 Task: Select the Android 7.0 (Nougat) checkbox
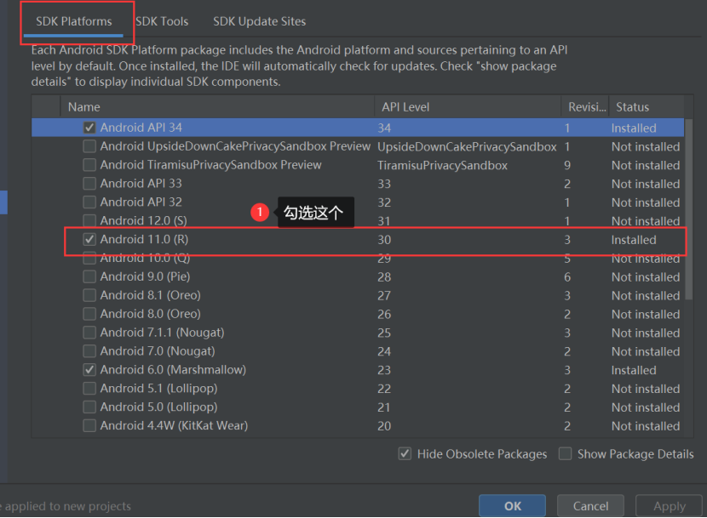89,351
